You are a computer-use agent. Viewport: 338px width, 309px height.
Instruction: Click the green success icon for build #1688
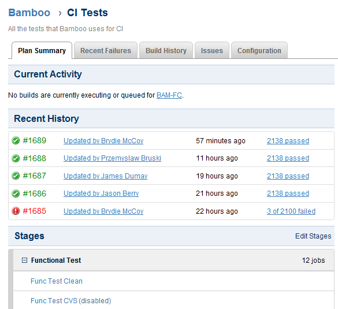[x=16, y=158]
